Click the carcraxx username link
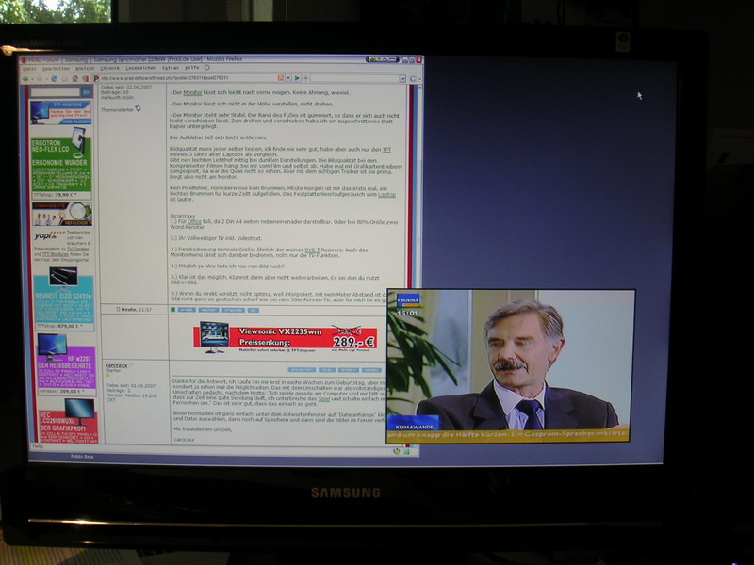The image size is (754, 565). [x=117, y=366]
